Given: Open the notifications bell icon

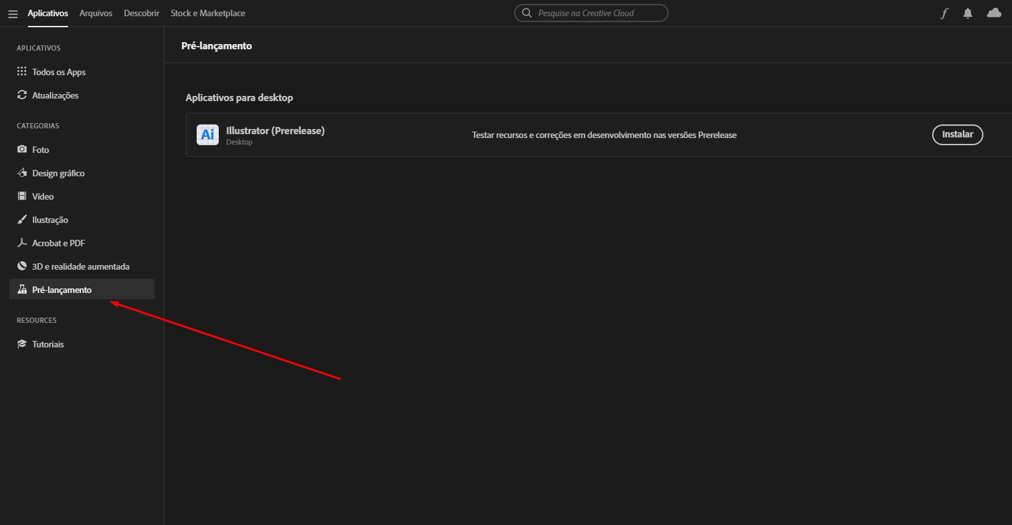Looking at the screenshot, I should [968, 13].
